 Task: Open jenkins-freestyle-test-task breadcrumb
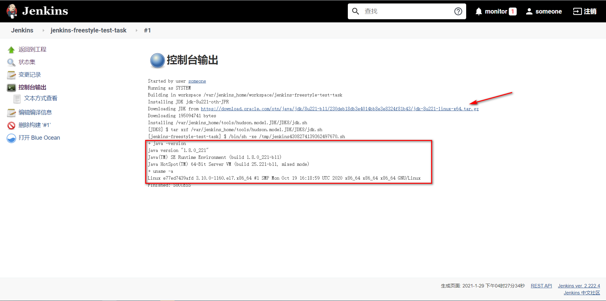(88, 30)
